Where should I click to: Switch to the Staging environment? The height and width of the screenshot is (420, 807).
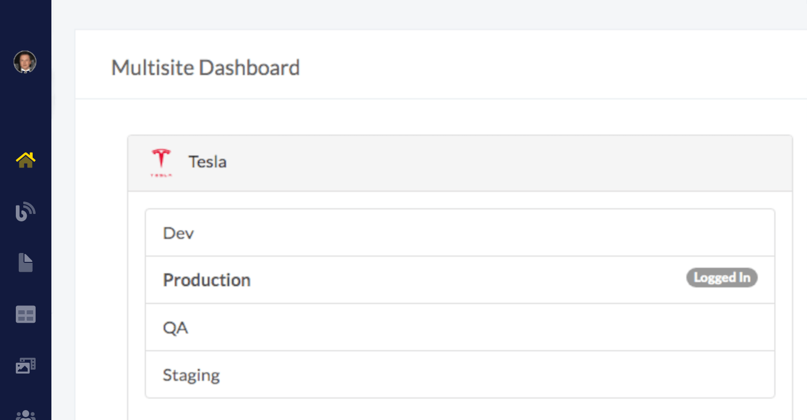(460, 375)
